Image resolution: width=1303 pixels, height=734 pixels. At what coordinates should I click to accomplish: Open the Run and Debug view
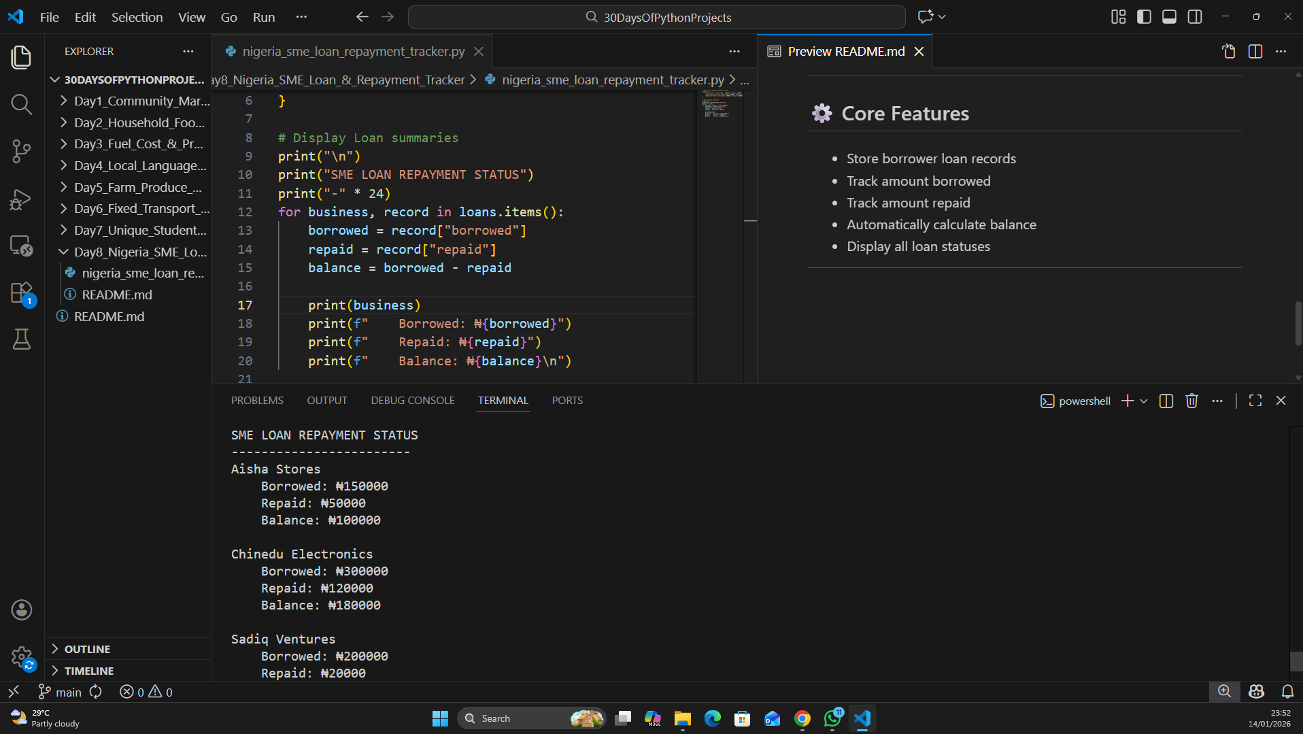(21, 199)
